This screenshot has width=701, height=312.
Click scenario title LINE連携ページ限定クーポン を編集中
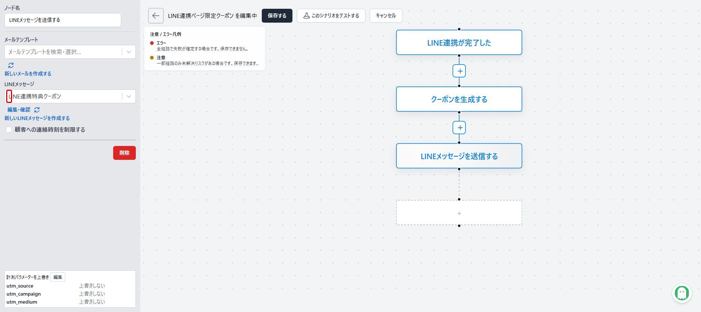point(212,16)
